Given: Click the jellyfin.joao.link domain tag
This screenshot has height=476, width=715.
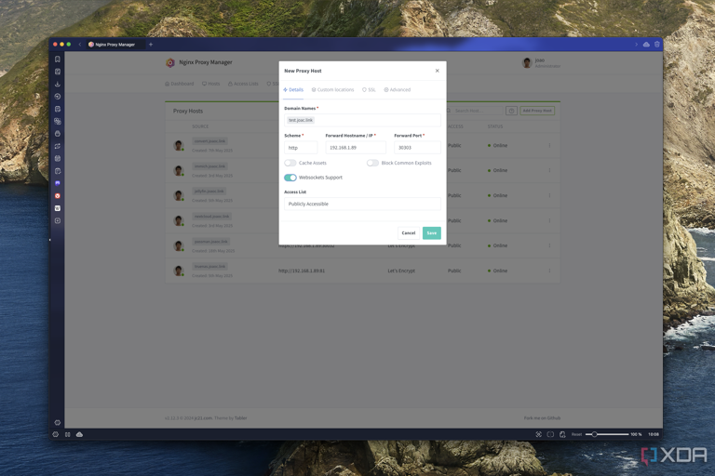Looking at the screenshot, I should (209, 192).
